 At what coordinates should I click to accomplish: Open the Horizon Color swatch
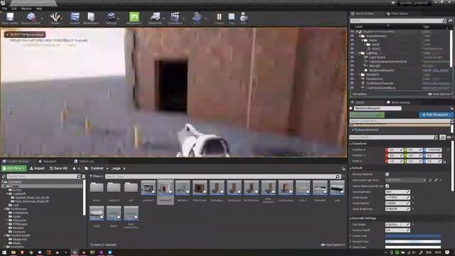(x=413, y=242)
